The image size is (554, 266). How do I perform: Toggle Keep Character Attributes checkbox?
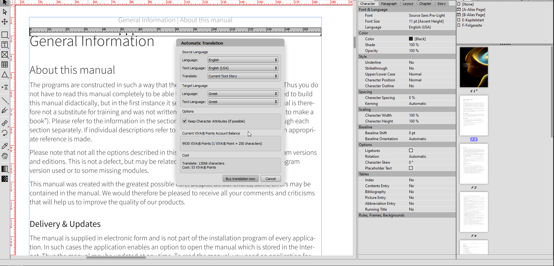click(185, 121)
